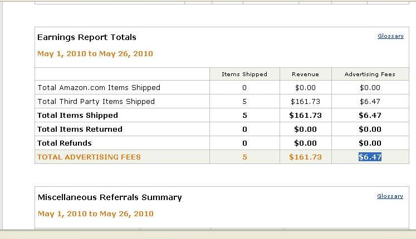Click the Miscellaneous Referrals Summary heading
416x239 pixels.
pos(109,197)
